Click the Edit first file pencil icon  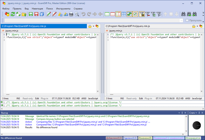point(49,14)
